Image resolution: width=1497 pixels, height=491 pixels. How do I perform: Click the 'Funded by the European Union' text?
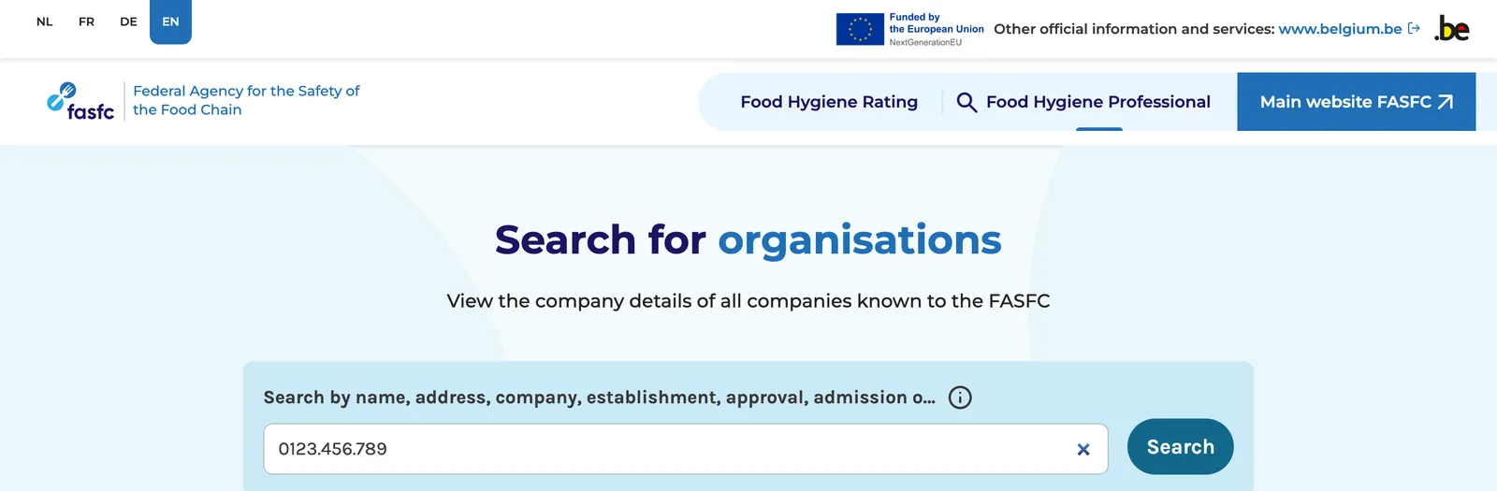pos(936,23)
